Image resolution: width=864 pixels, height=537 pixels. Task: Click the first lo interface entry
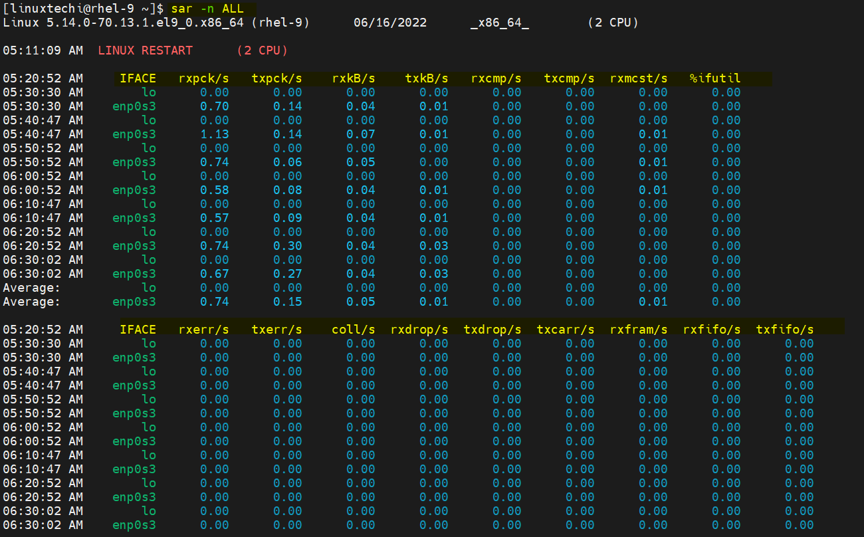coord(150,92)
